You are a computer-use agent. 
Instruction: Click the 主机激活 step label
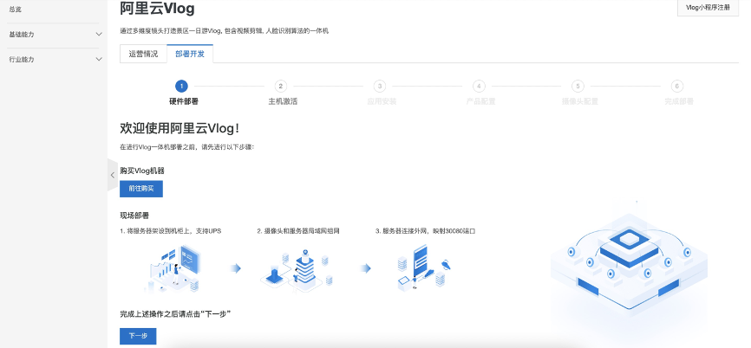pyautogui.click(x=283, y=101)
